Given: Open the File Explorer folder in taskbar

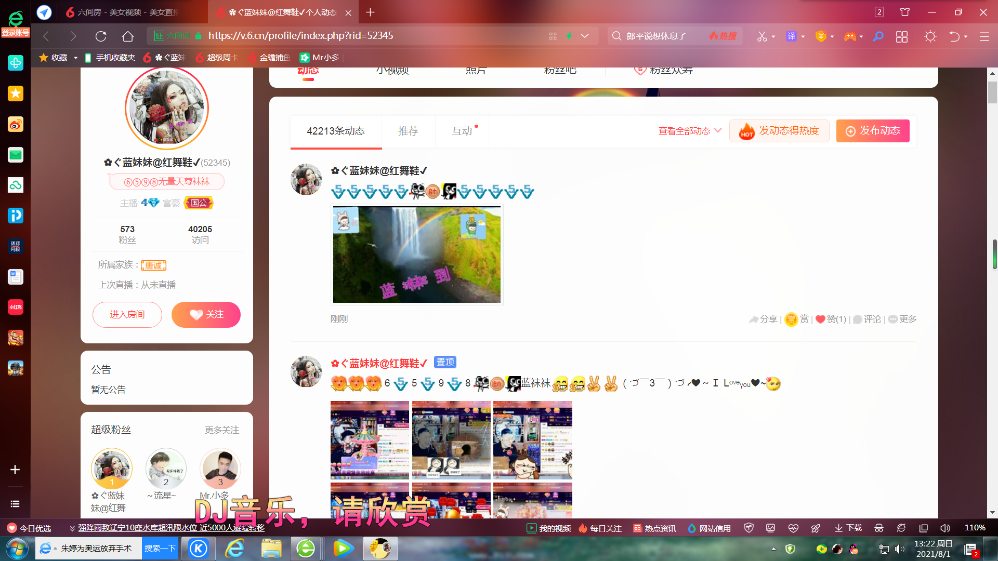Looking at the screenshot, I should tap(271, 549).
